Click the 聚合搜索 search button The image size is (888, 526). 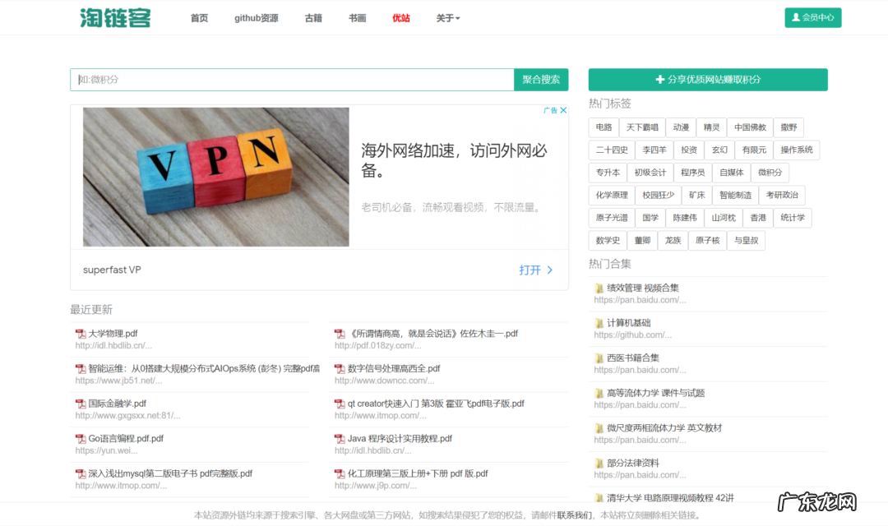542,80
